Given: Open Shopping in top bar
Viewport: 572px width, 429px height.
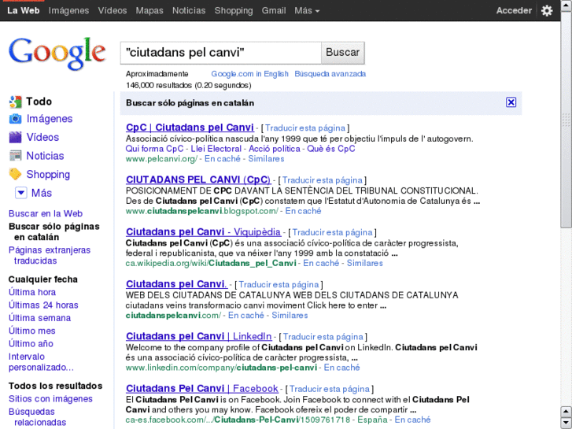Looking at the screenshot, I should pyautogui.click(x=234, y=10).
